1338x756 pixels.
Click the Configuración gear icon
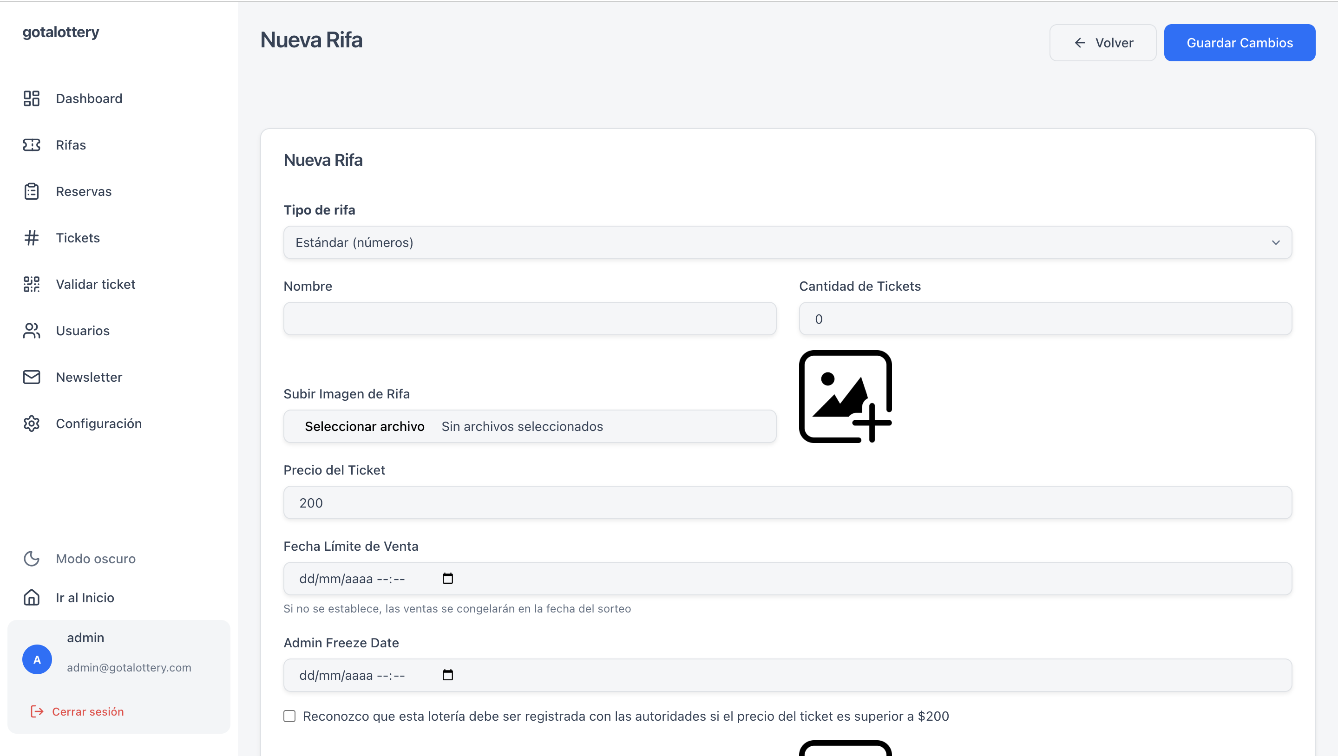[32, 424]
